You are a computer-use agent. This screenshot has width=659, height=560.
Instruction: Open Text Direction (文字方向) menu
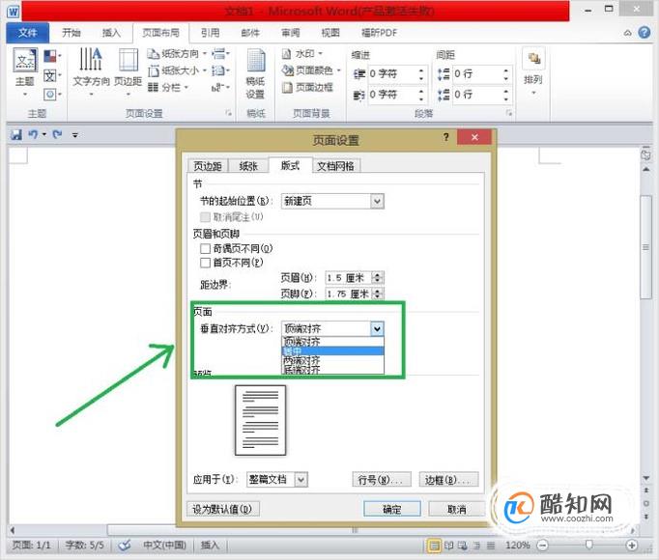point(91,71)
